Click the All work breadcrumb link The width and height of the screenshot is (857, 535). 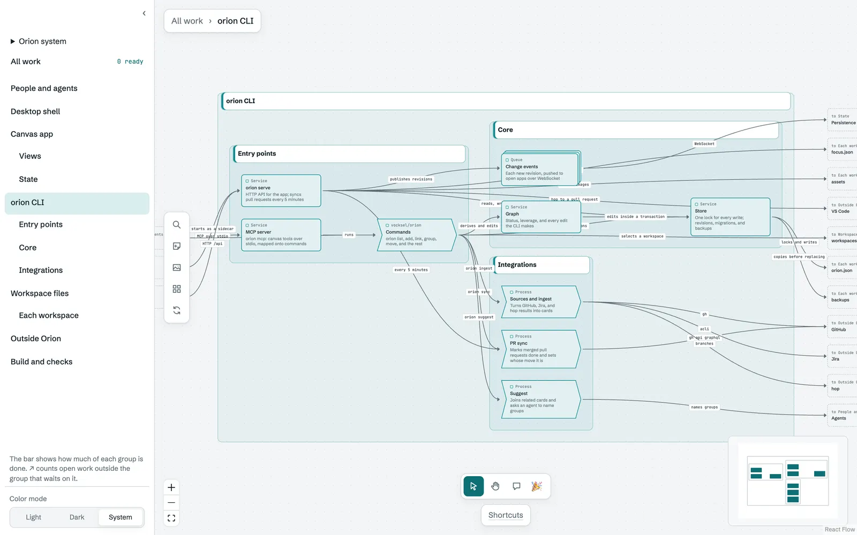tap(187, 21)
